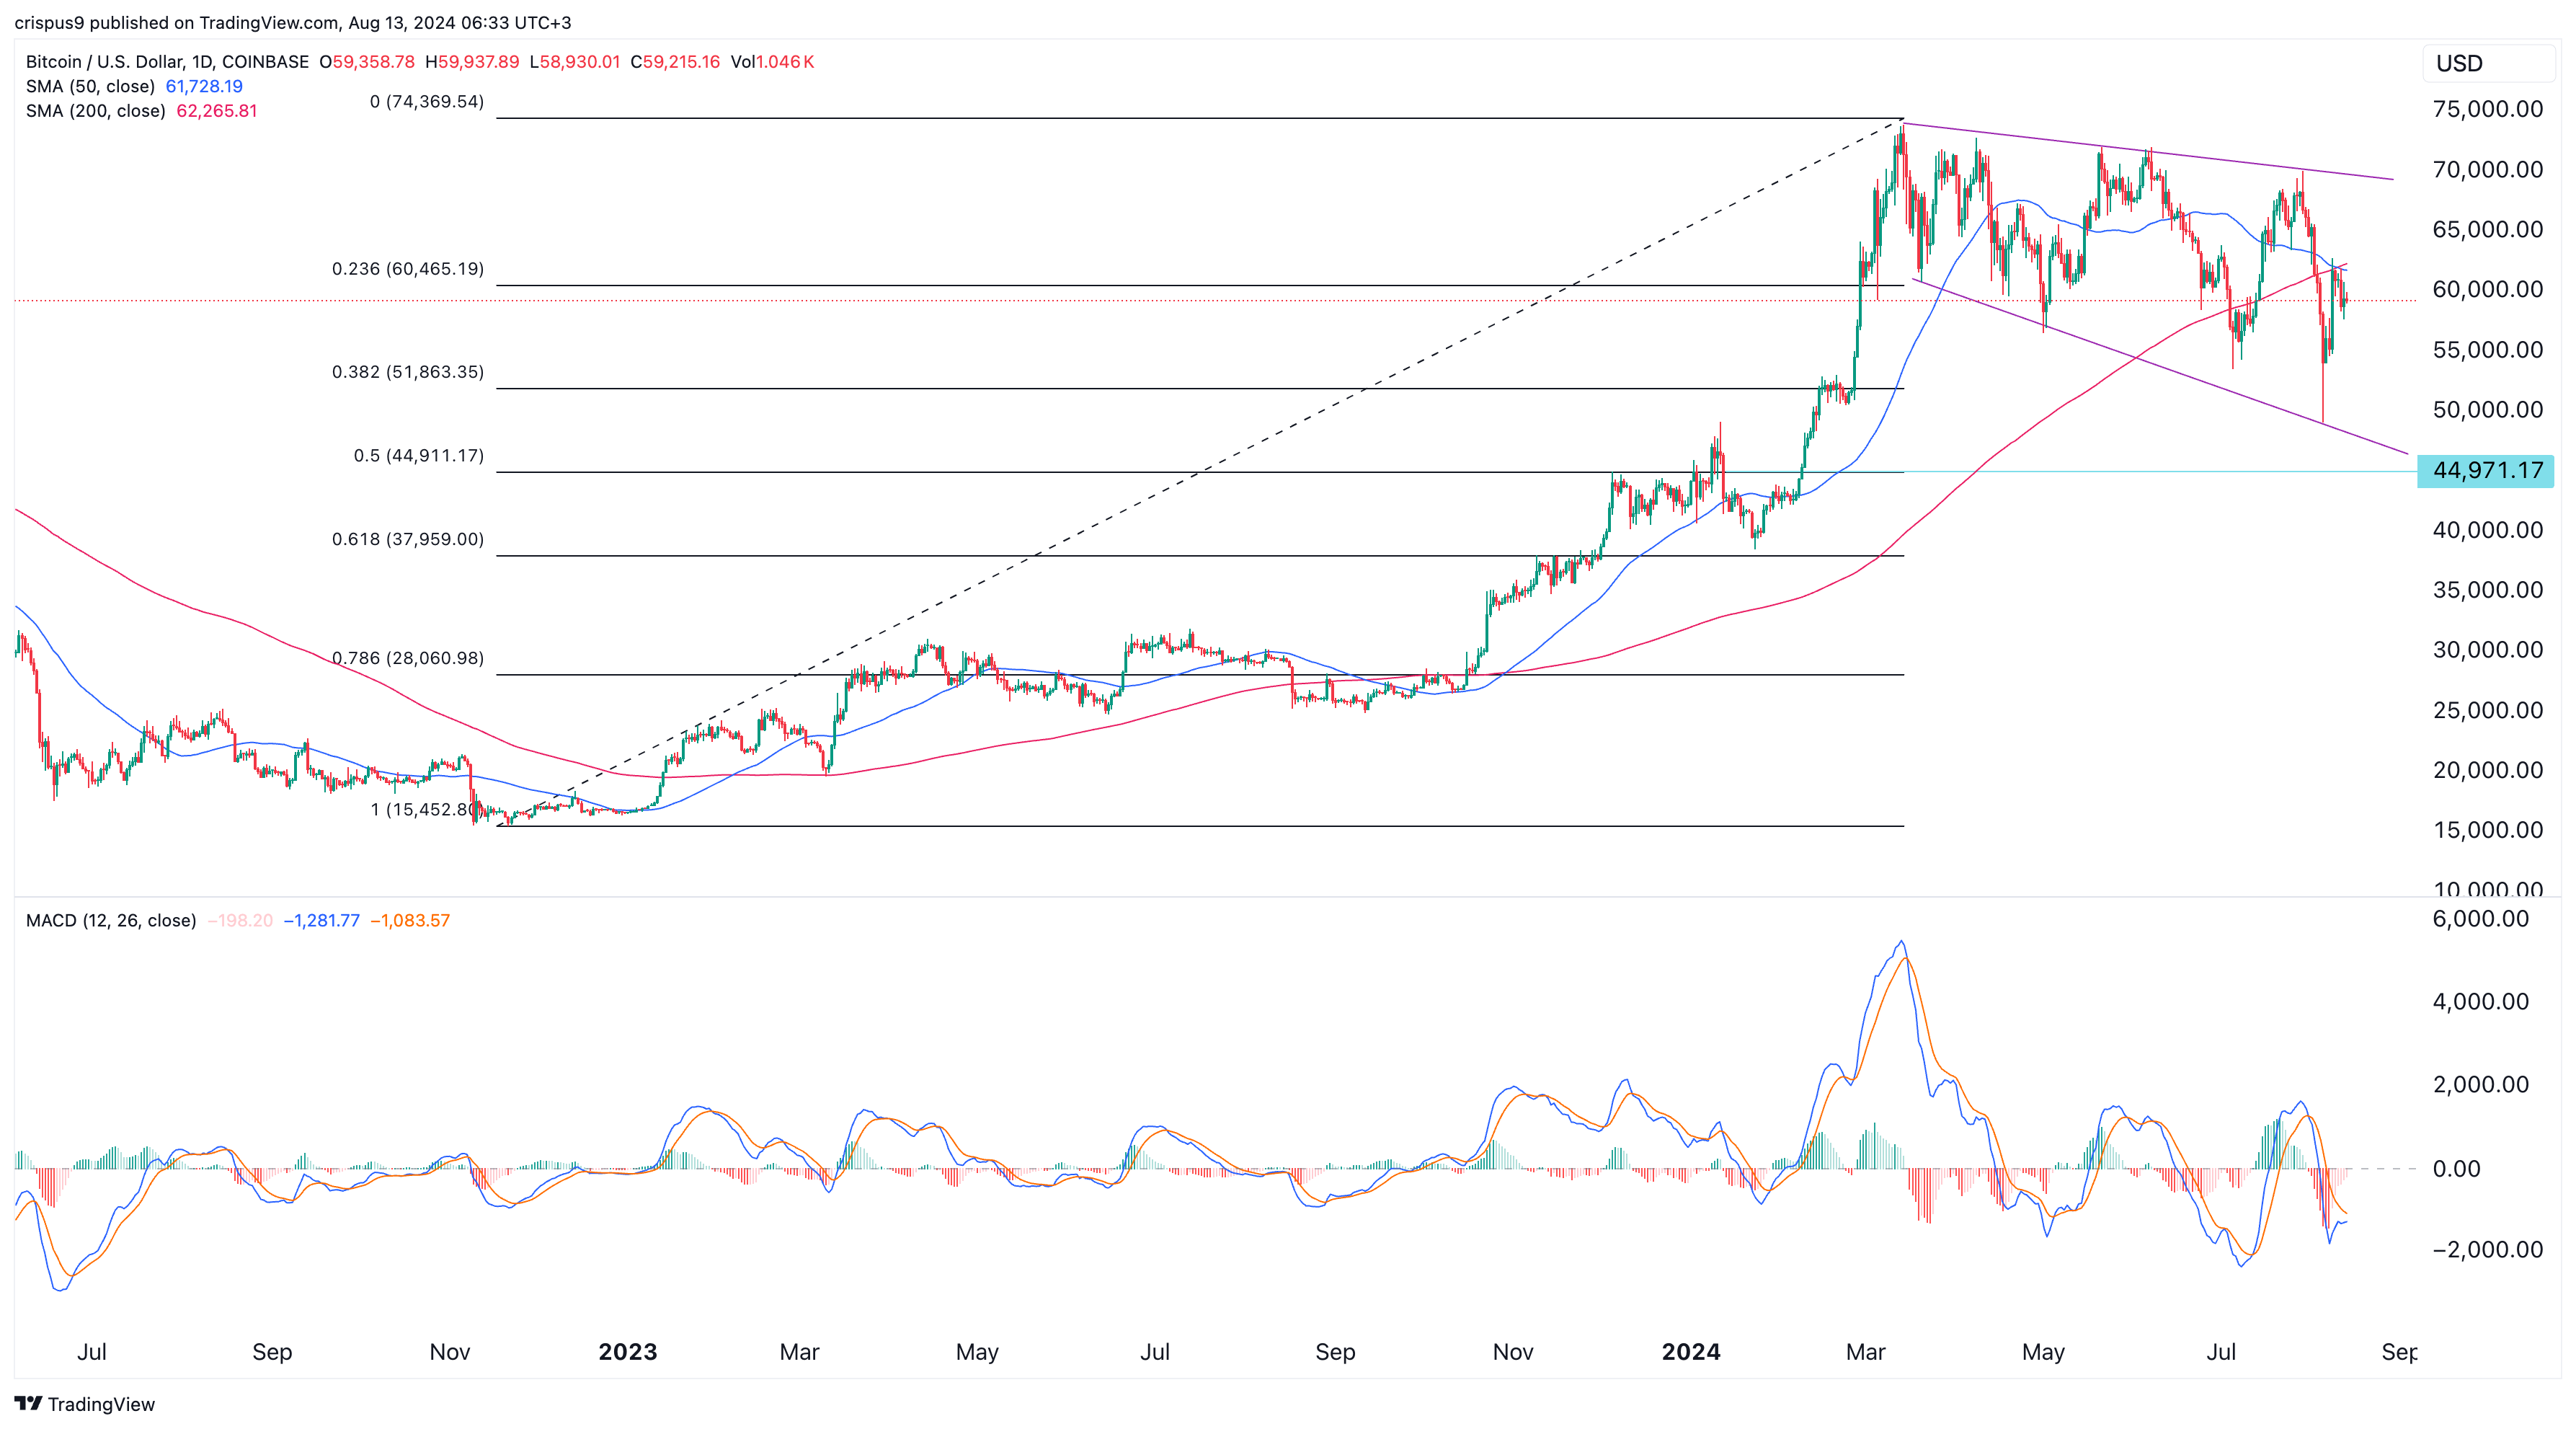
Task: Click the 62,265.81 SMA 200 value
Action: click(x=217, y=110)
